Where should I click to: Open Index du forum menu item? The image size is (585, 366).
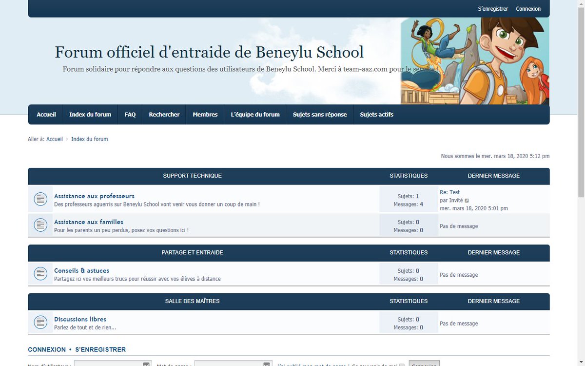(90, 115)
